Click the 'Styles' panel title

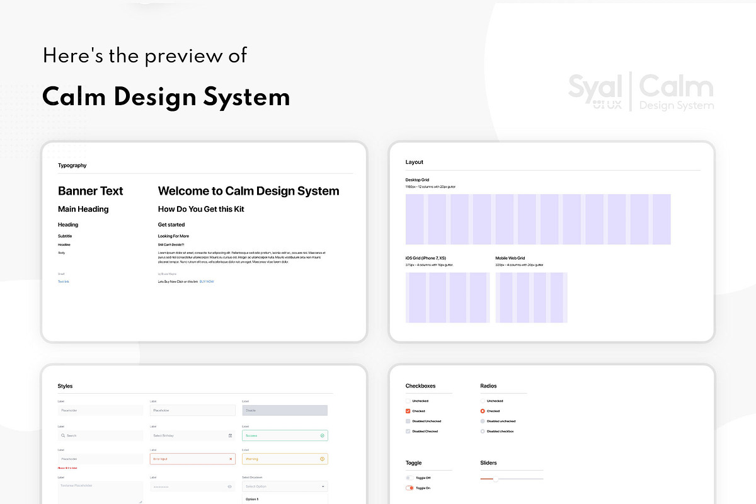point(65,386)
